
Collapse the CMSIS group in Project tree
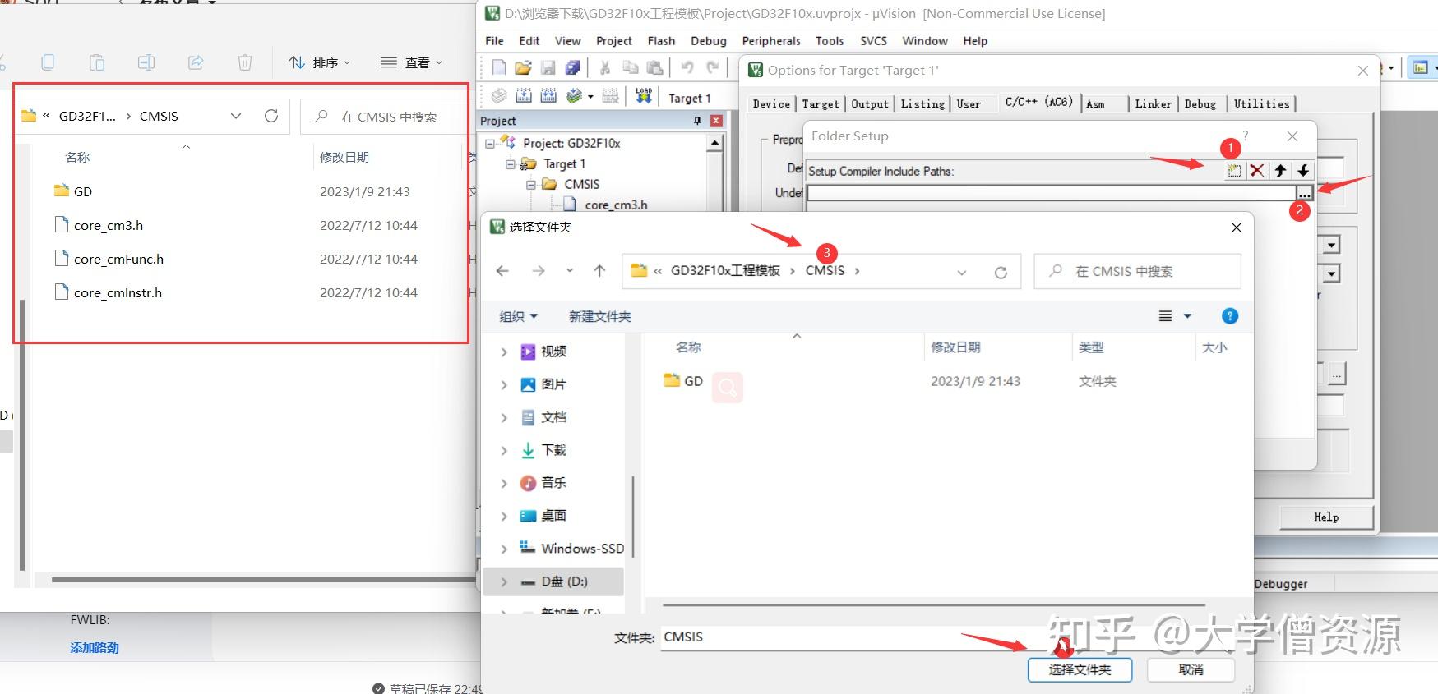coord(531,185)
